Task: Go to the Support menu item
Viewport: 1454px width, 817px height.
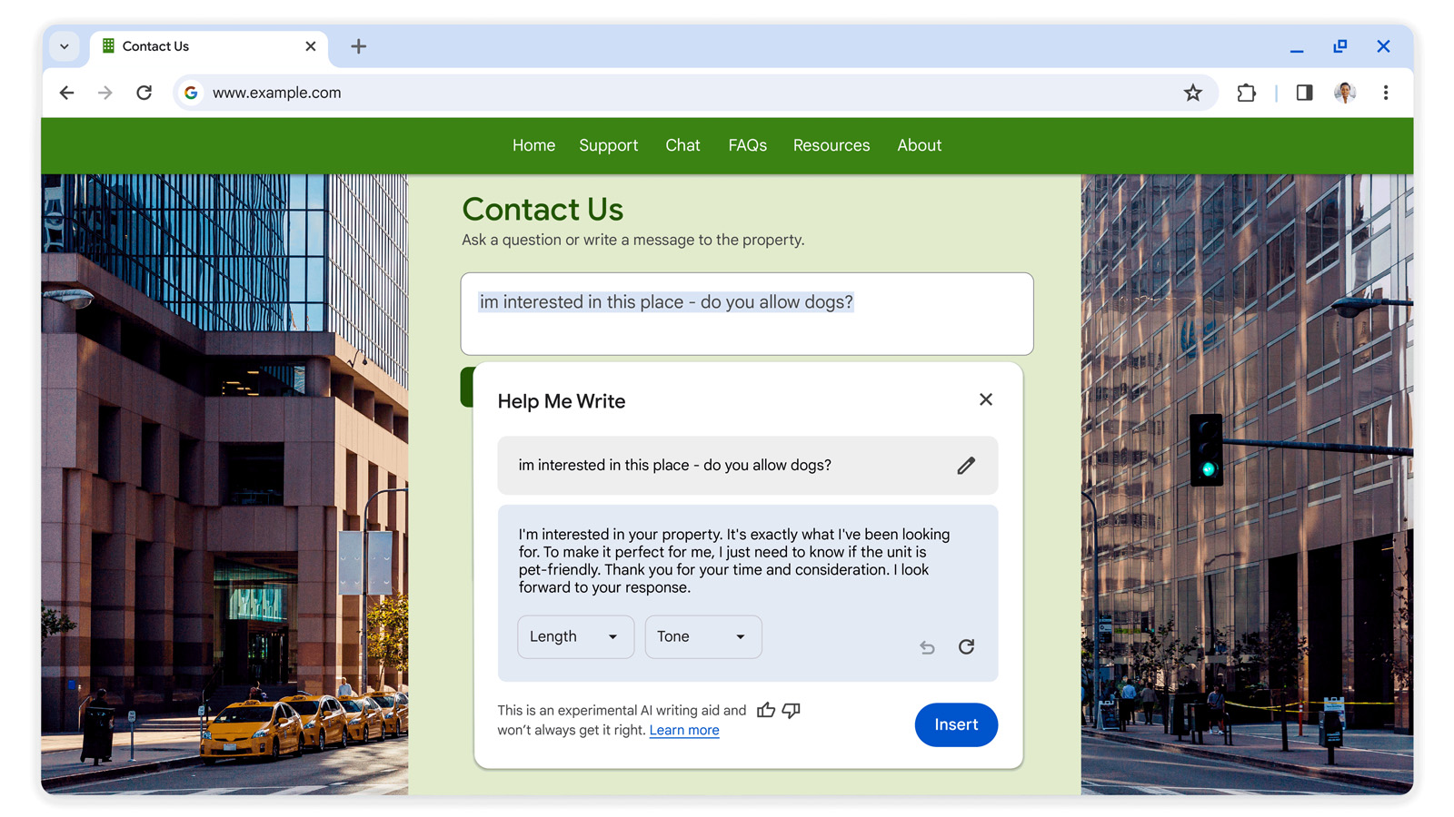Action: [x=608, y=145]
